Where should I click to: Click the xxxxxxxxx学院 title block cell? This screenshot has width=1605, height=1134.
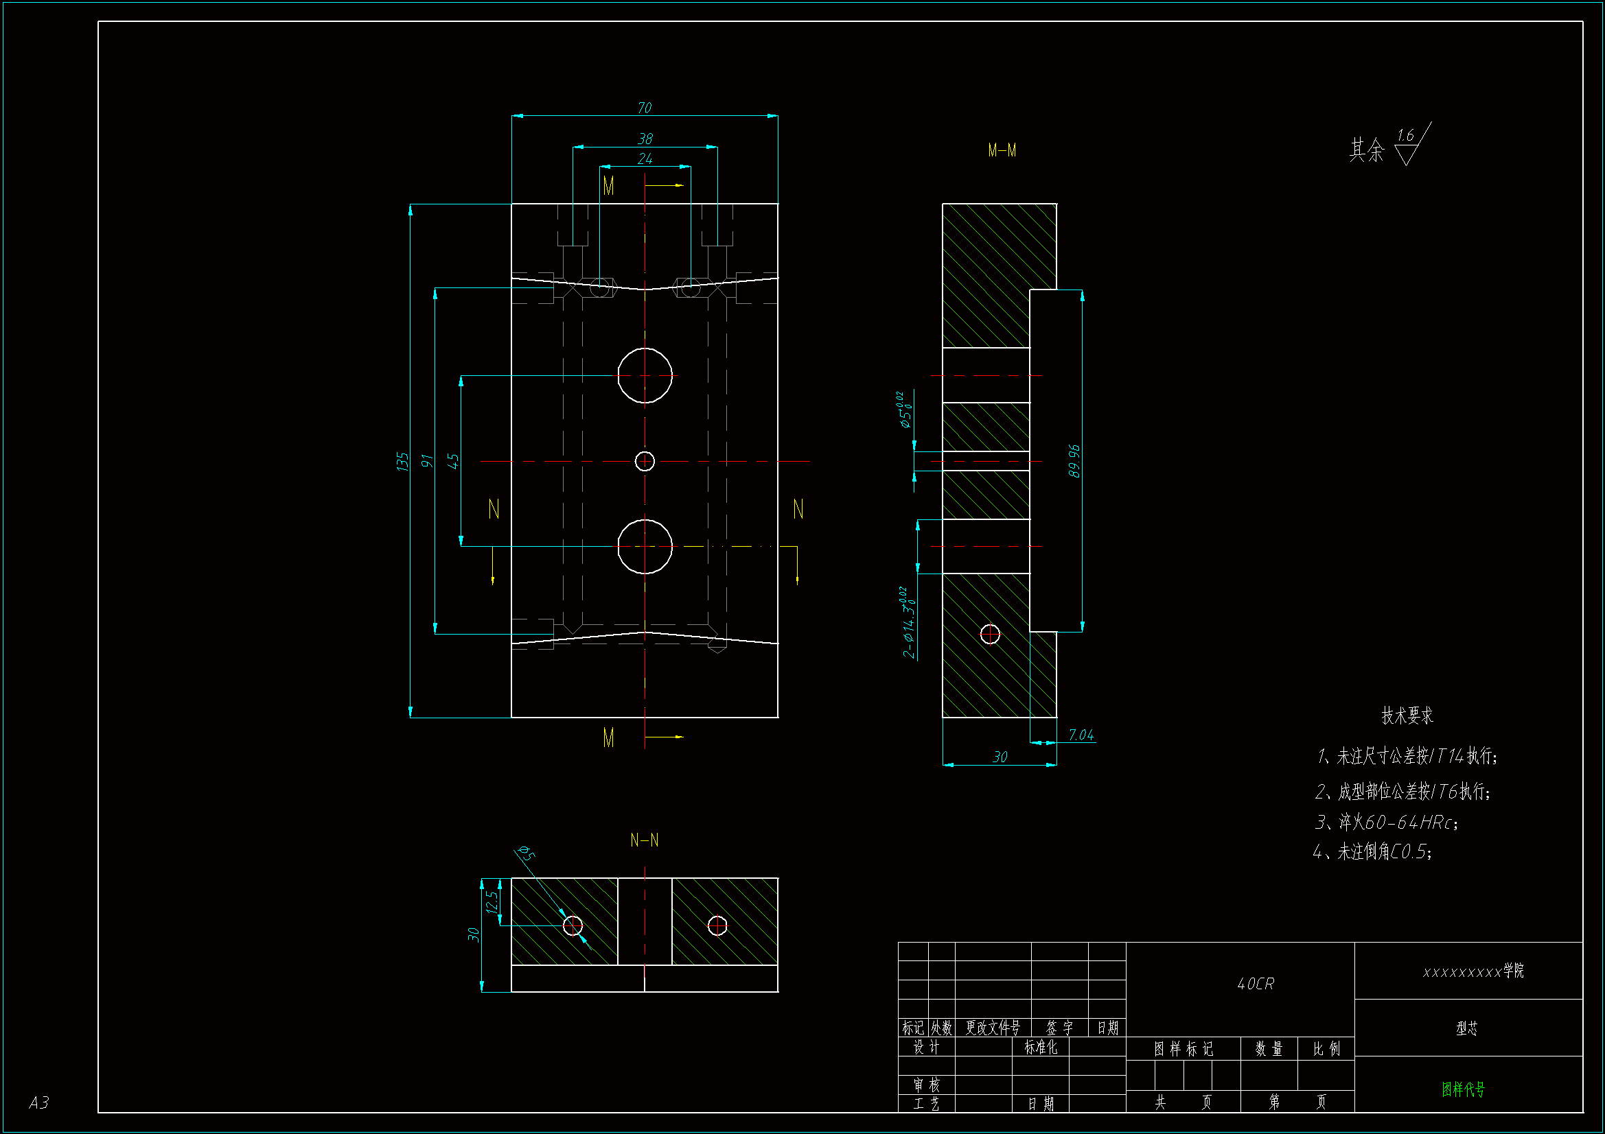click(1473, 971)
